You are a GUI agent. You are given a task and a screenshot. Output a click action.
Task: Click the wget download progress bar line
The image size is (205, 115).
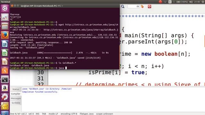click(x=59, y=53)
